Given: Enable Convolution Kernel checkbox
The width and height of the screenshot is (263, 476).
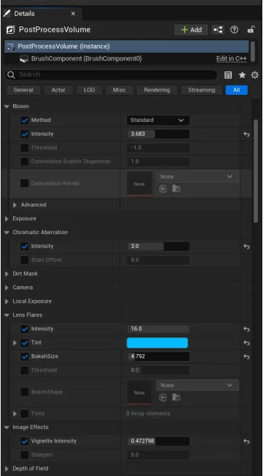Looking at the screenshot, I should pyautogui.click(x=25, y=184).
